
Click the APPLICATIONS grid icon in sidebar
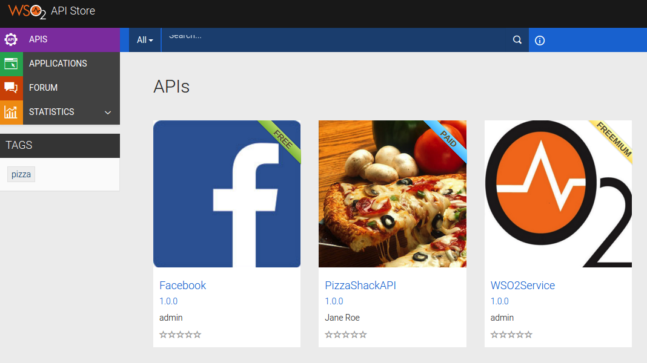(x=11, y=63)
